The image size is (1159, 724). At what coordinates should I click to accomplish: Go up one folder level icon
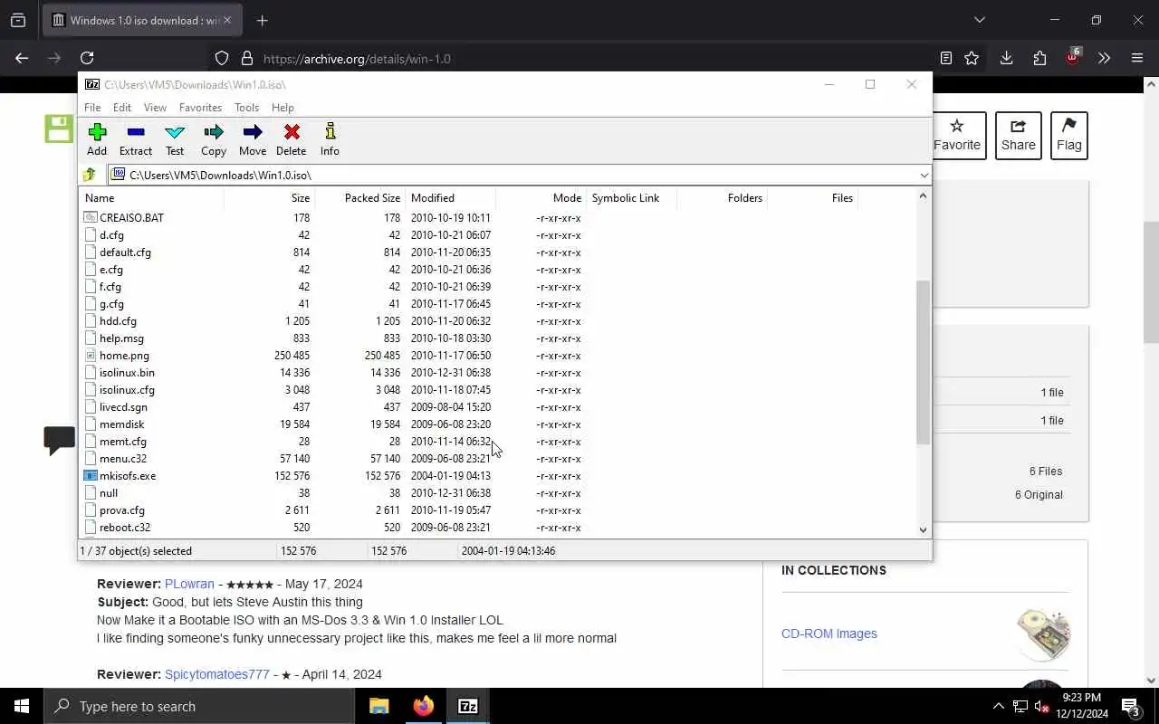(x=90, y=175)
